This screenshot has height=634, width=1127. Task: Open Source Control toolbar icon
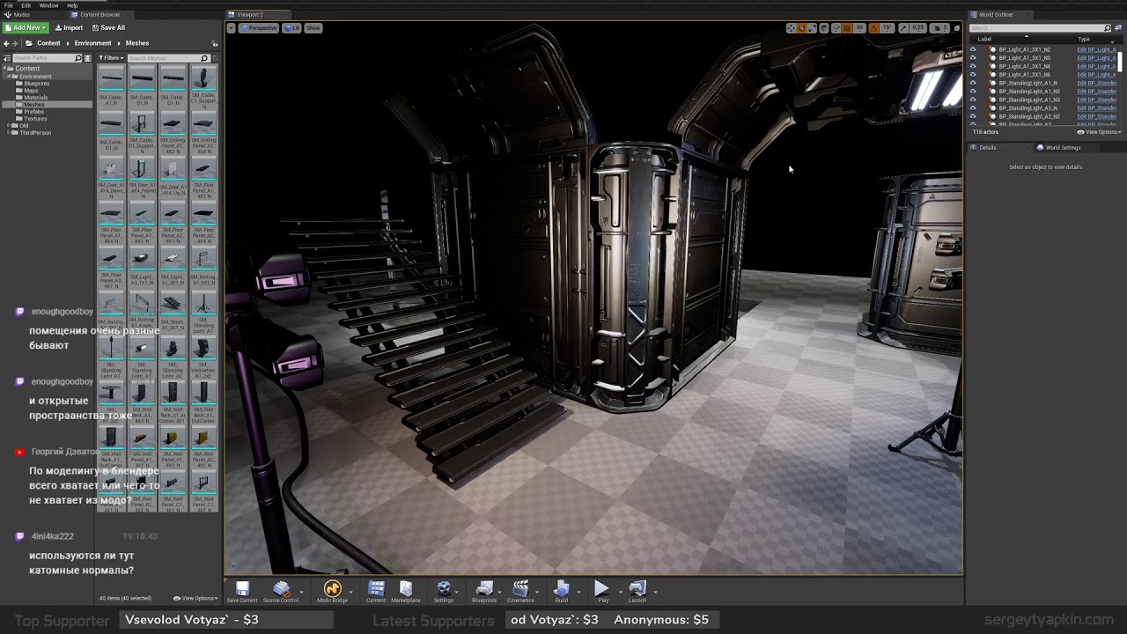(x=281, y=592)
